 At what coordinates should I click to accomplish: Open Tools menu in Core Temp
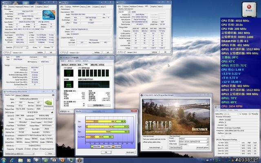pos(230,110)
